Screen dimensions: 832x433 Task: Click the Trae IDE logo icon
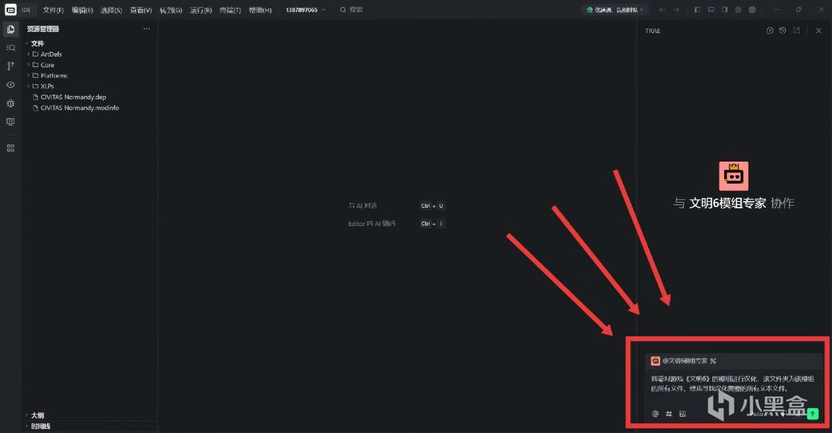click(x=10, y=10)
